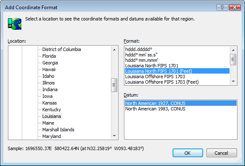Click the OK button
The height and width of the screenshot is (166, 245).
click(188, 153)
